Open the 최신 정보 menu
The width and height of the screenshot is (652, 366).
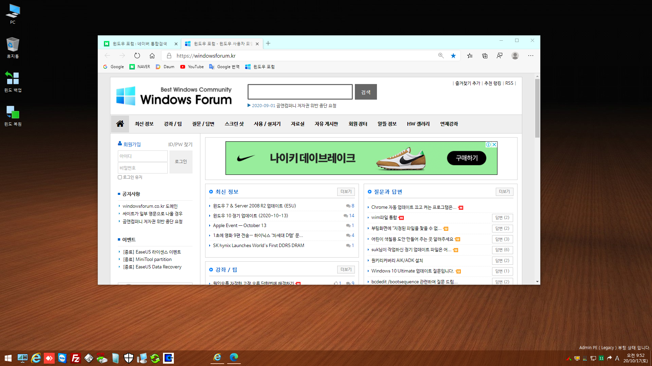pyautogui.click(x=144, y=124)
